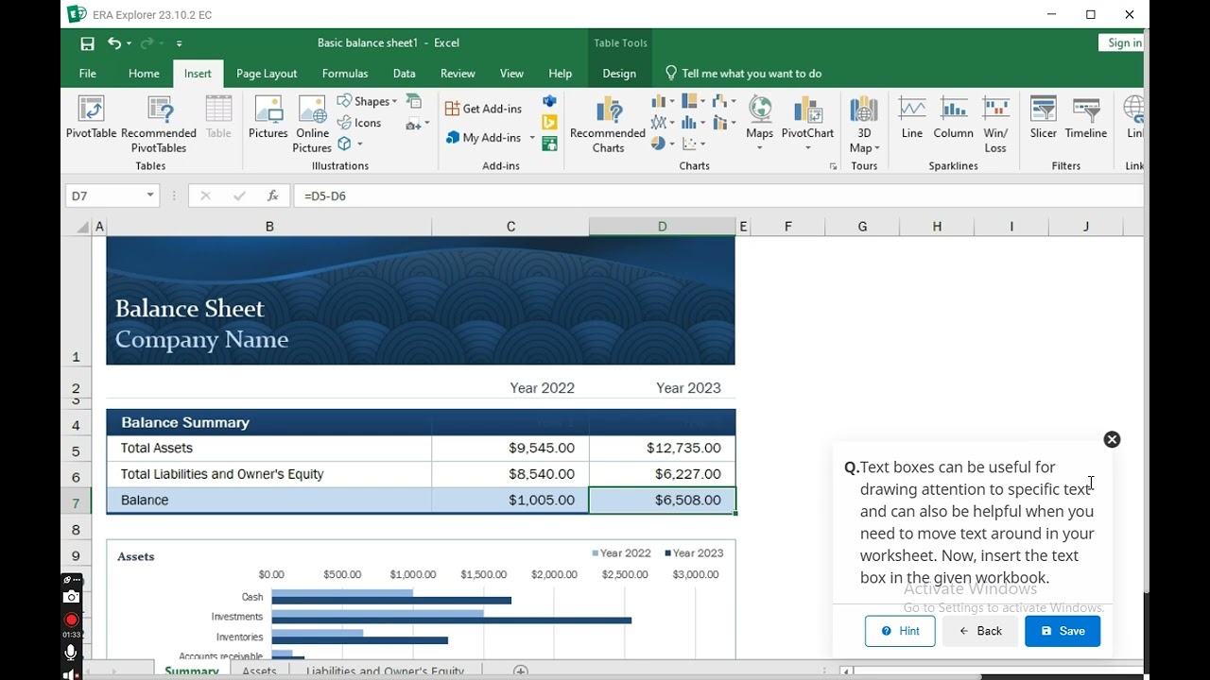Open Recommended PivotTables
1210x680 pixels.
pyautogui.click(x=159, y=124)
